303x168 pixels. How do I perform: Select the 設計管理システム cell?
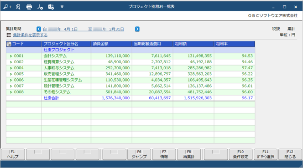[x=66, y=86]
